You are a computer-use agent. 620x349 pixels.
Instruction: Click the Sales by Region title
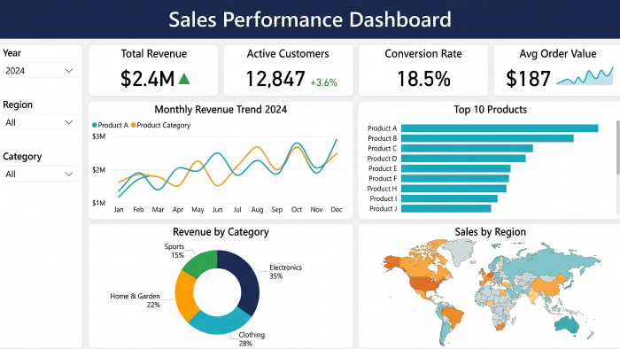(x=491, y=232)
